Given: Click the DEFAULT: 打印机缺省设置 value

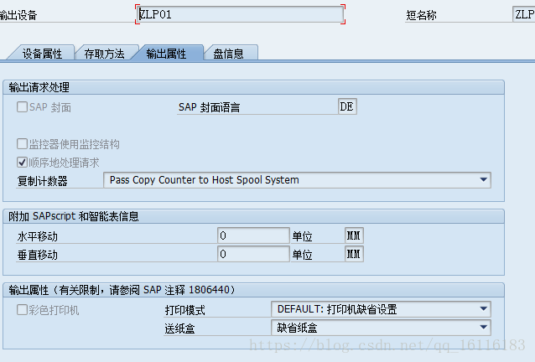Looking at the screenshot, I should pyautogui.click(x=337, y=309).
